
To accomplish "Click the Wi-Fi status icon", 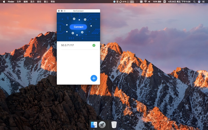I will 145,2.
